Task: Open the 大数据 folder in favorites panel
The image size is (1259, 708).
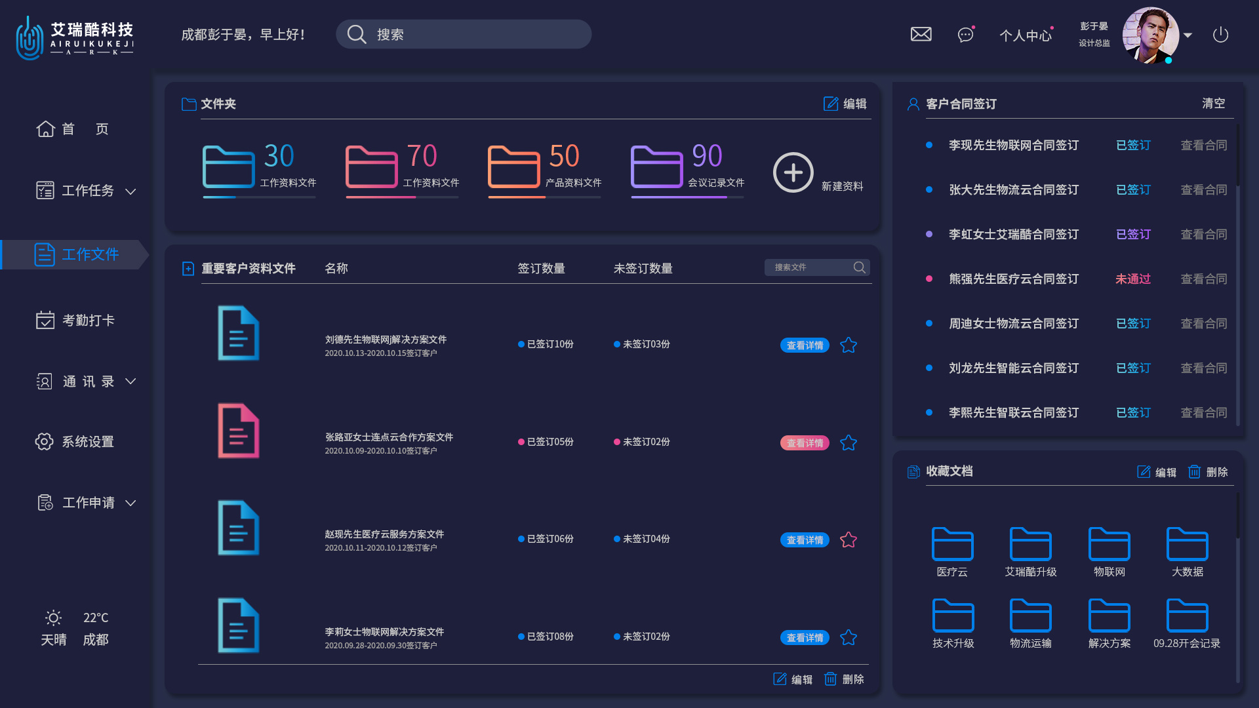Action: click(x=1188, y=545)
